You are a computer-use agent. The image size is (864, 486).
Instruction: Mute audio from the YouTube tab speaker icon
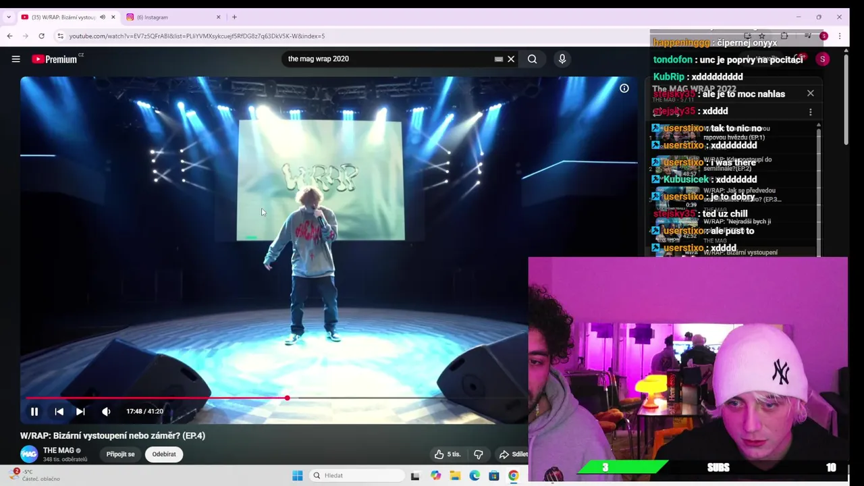pyautogui.click(x=103, y=17)
